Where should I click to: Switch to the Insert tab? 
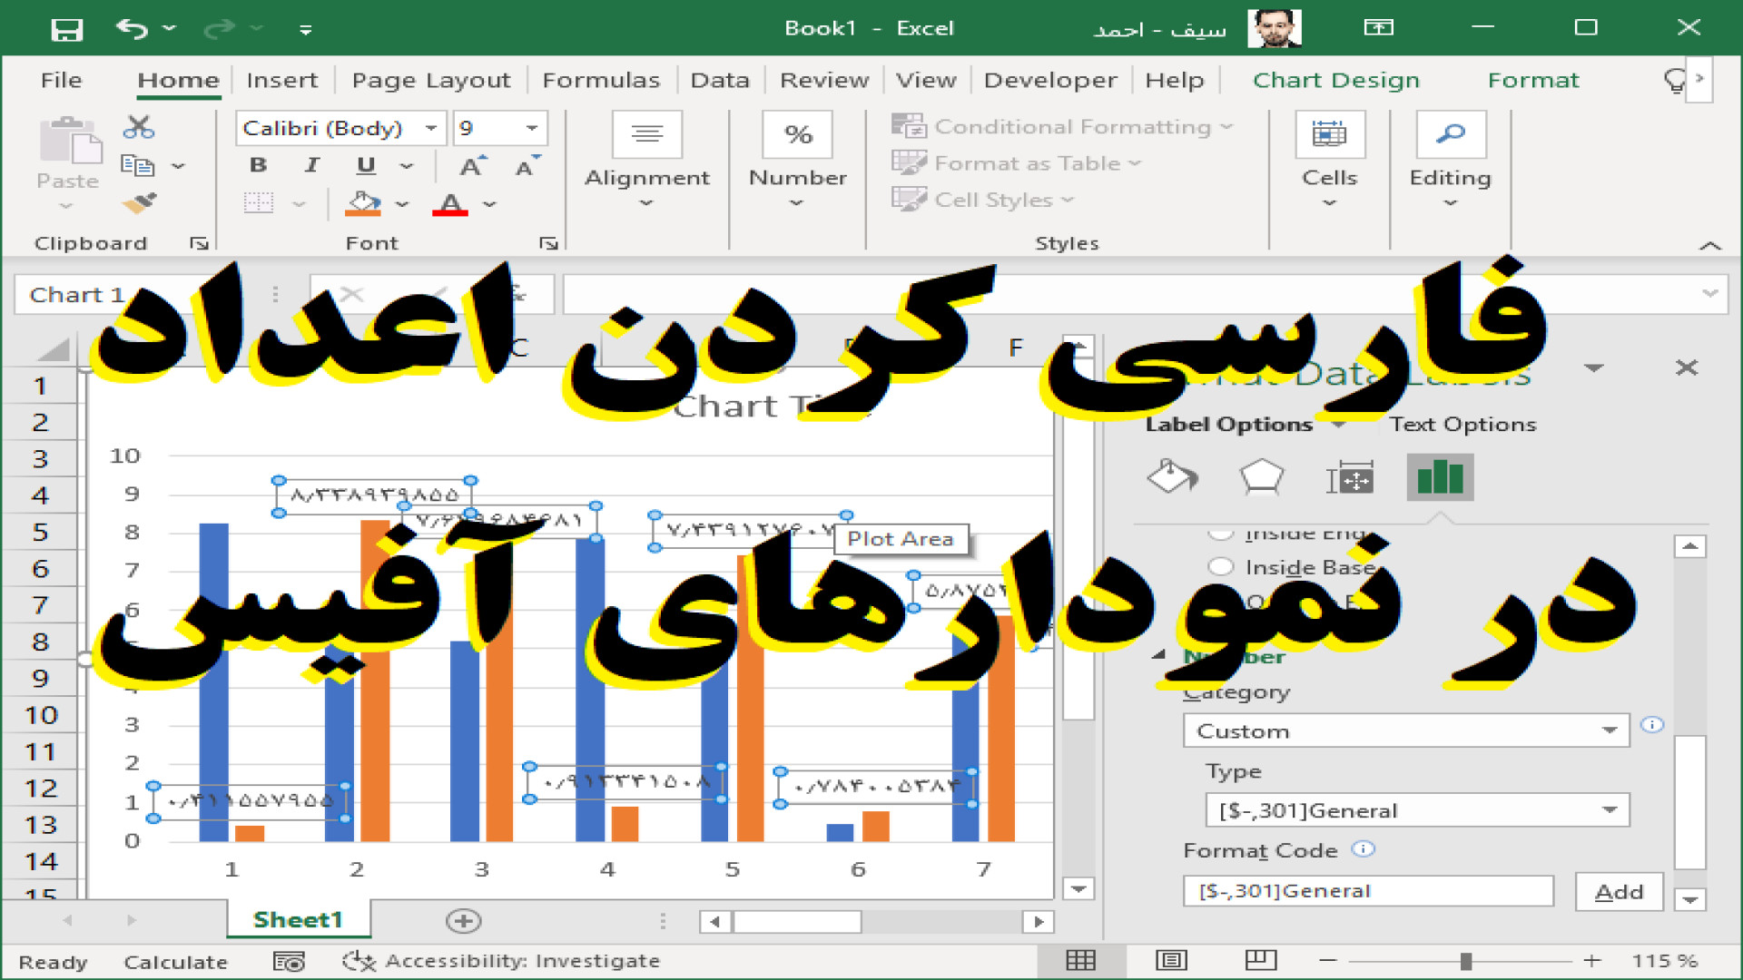pos(281,81)
